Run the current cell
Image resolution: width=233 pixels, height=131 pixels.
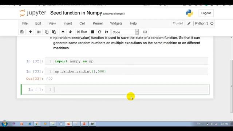[82, 32]
